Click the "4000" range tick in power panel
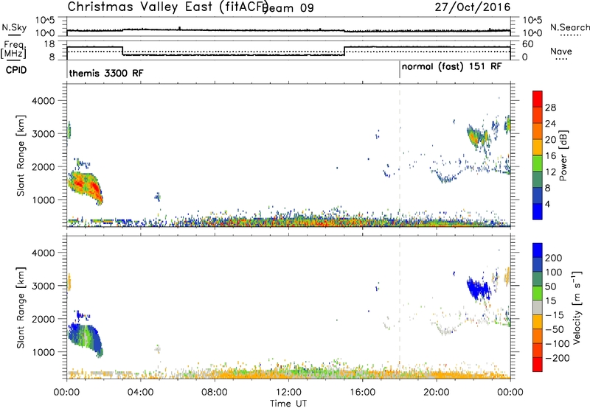 point(44,101)
